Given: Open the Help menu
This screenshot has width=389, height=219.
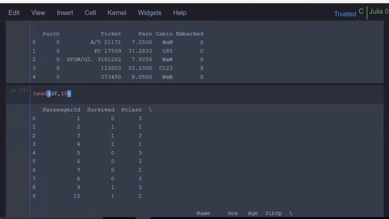Looking at the screenshot, I should [180, 13].
